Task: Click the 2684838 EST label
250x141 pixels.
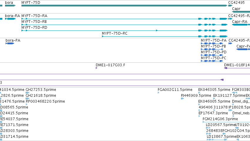Action: 214,131
